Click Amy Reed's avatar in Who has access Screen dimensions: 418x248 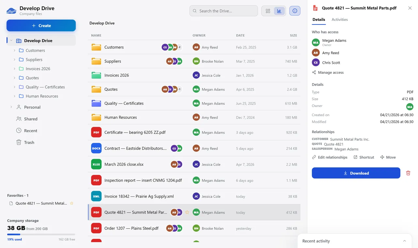[x=316, y=53]
